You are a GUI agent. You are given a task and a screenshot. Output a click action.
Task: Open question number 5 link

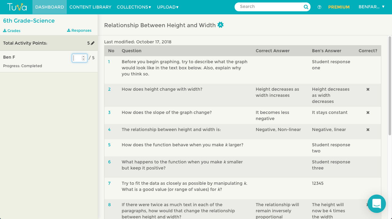(109, 145)
